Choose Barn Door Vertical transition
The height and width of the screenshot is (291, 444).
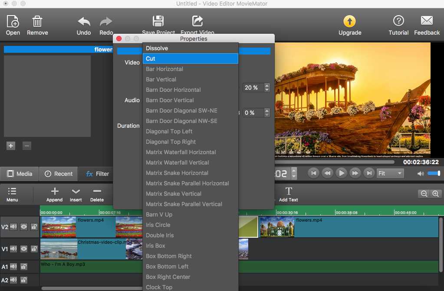point(190,100)
